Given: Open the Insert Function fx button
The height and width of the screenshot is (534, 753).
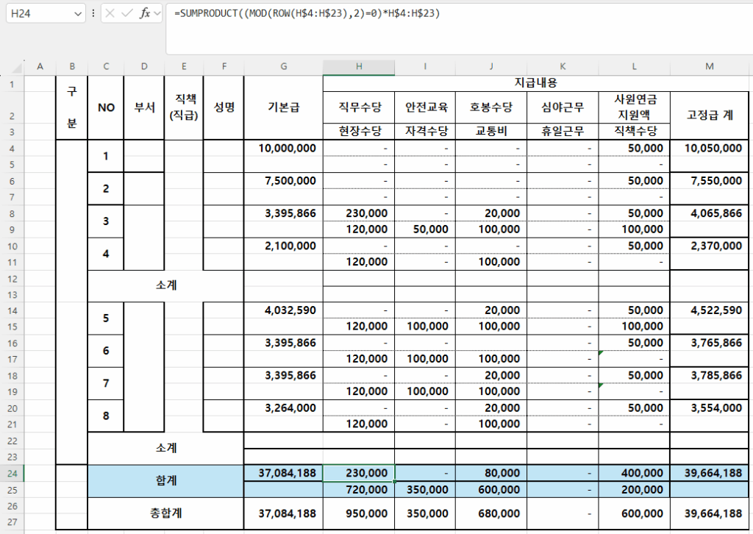Looking at the screenshot, I should click(145, 13).
